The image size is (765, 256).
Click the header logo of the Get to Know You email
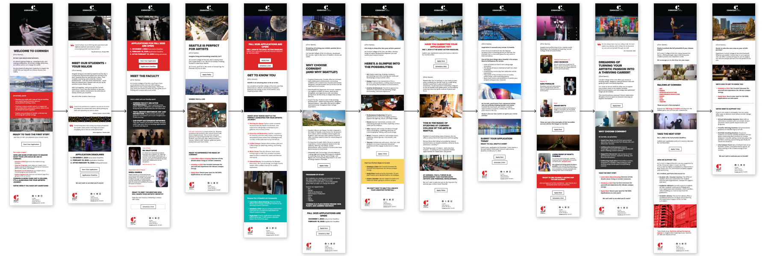[x=265, y=9]
